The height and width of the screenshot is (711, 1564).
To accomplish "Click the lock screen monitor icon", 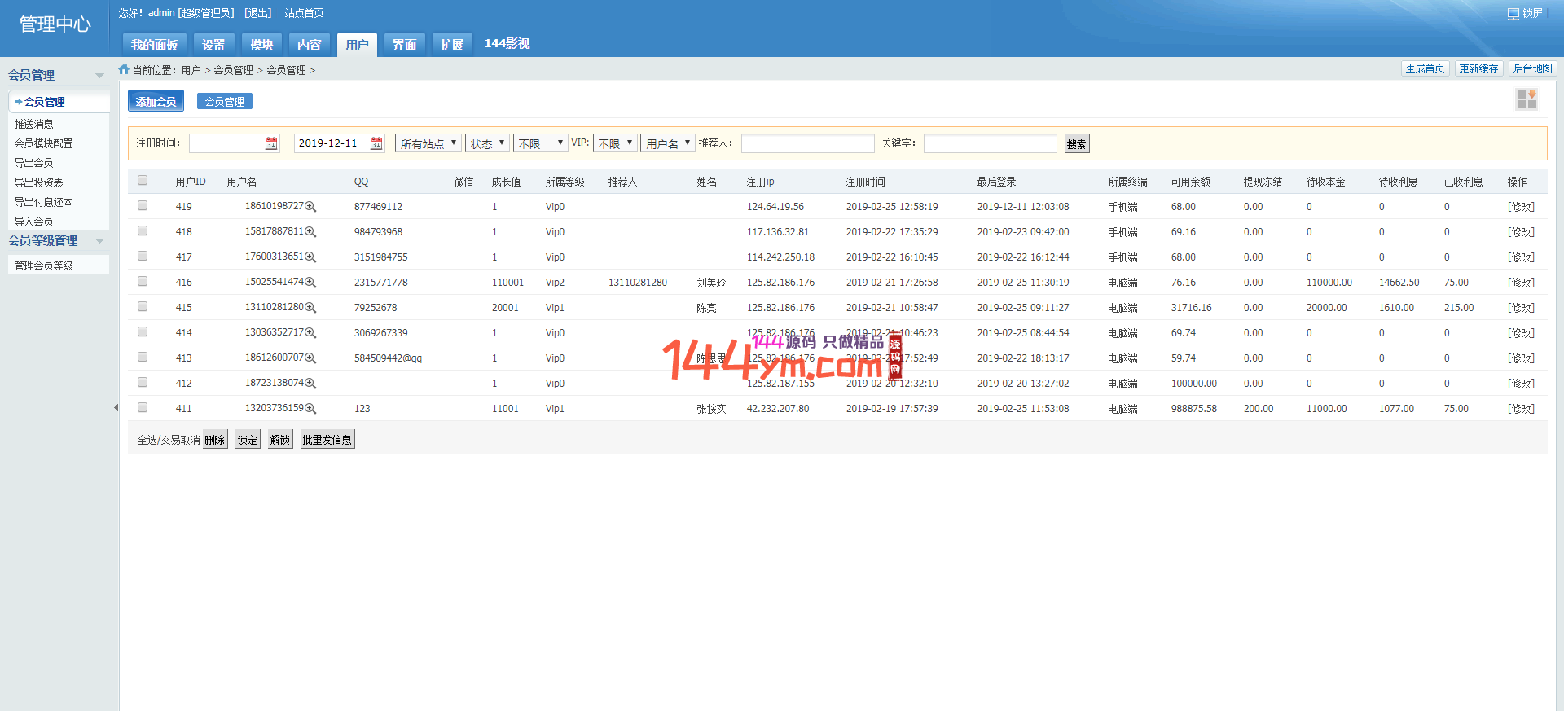I will (1513, 14).
